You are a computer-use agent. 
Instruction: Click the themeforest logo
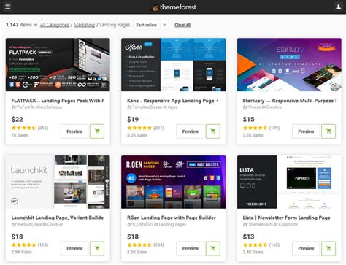(x=174, y=7)
